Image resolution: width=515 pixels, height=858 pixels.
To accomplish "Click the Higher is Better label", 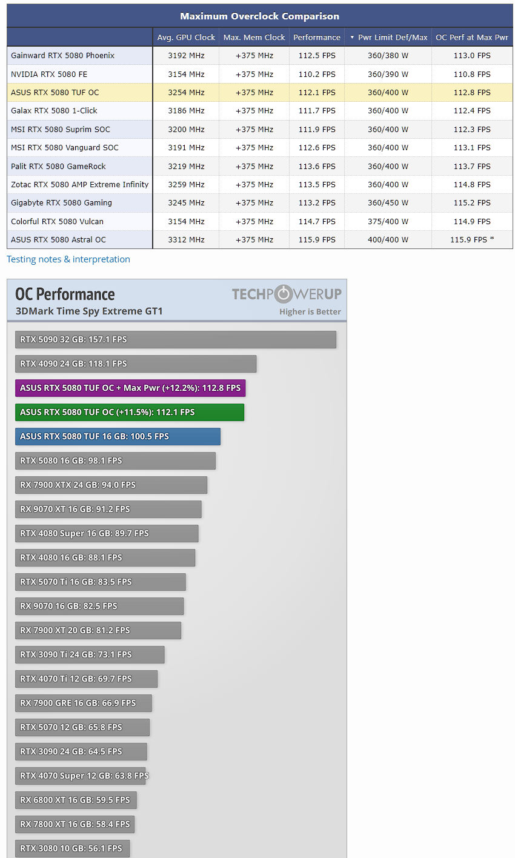I will point(310,312).
